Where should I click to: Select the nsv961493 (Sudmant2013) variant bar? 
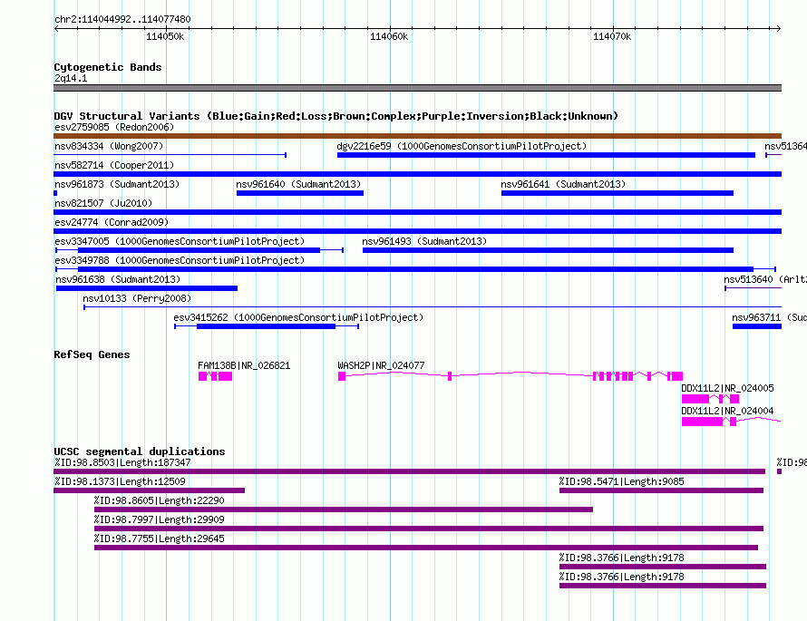pyautogui.click(x=548, y=250)
